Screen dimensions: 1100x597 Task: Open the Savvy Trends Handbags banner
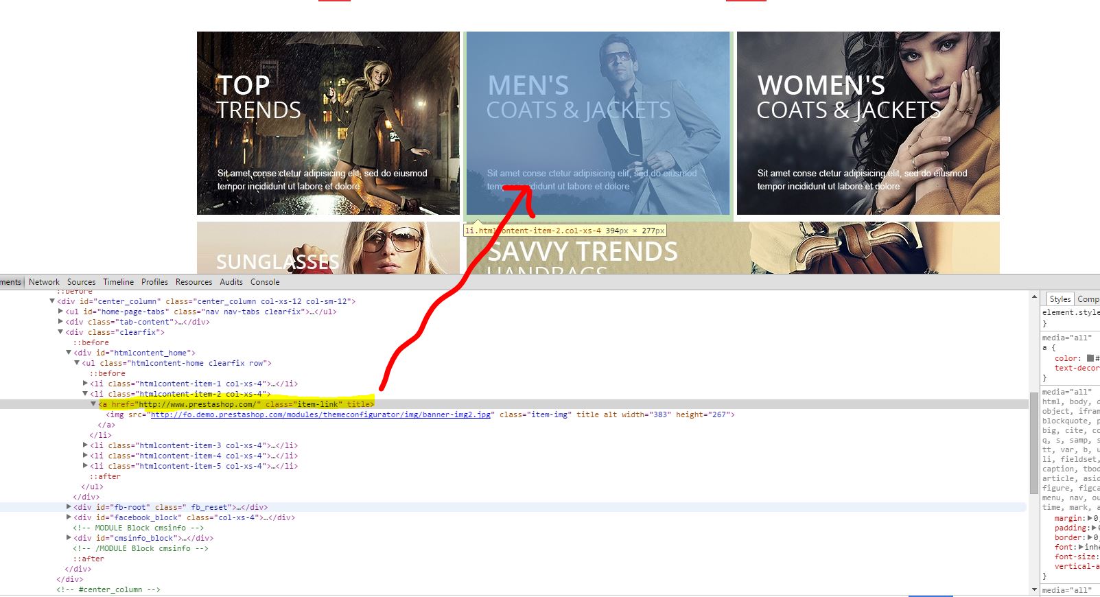(x=733, y=248)
